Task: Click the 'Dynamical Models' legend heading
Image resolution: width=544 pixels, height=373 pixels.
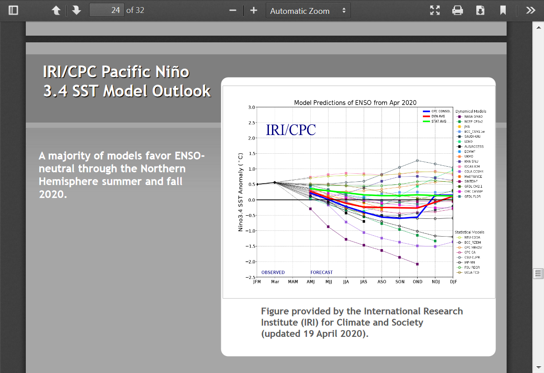Action: 471,111
